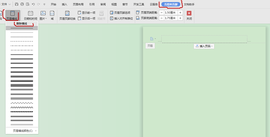This screenshot has height=137, width=270.
Task: Click the 页眉 label tag
Action: (150, 46)
